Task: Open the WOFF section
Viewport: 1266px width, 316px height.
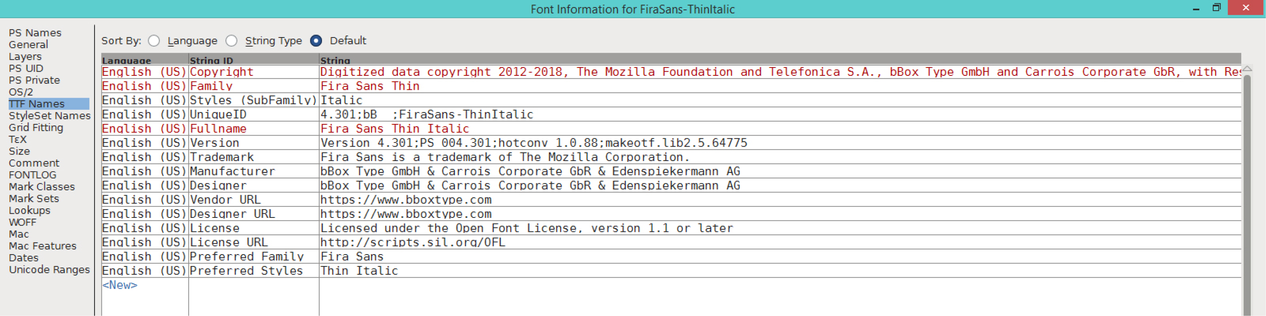Action: (x=22, y=222)
